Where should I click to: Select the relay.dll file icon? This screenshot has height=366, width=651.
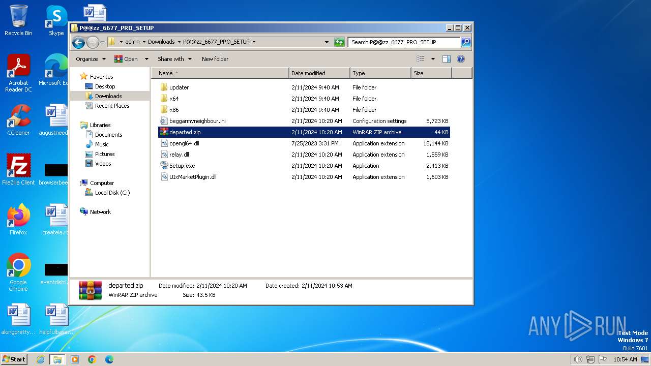pos(164,155)
